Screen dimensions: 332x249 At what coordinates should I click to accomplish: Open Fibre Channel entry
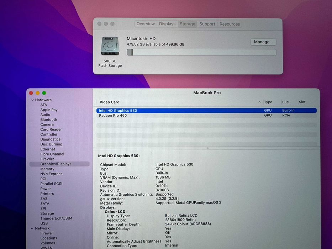pos(52,154)
